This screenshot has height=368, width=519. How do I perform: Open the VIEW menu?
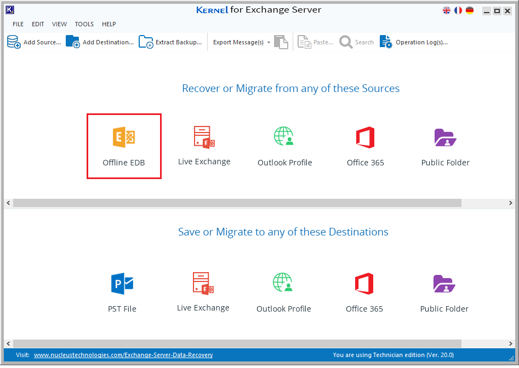click(x=59, y=24)
